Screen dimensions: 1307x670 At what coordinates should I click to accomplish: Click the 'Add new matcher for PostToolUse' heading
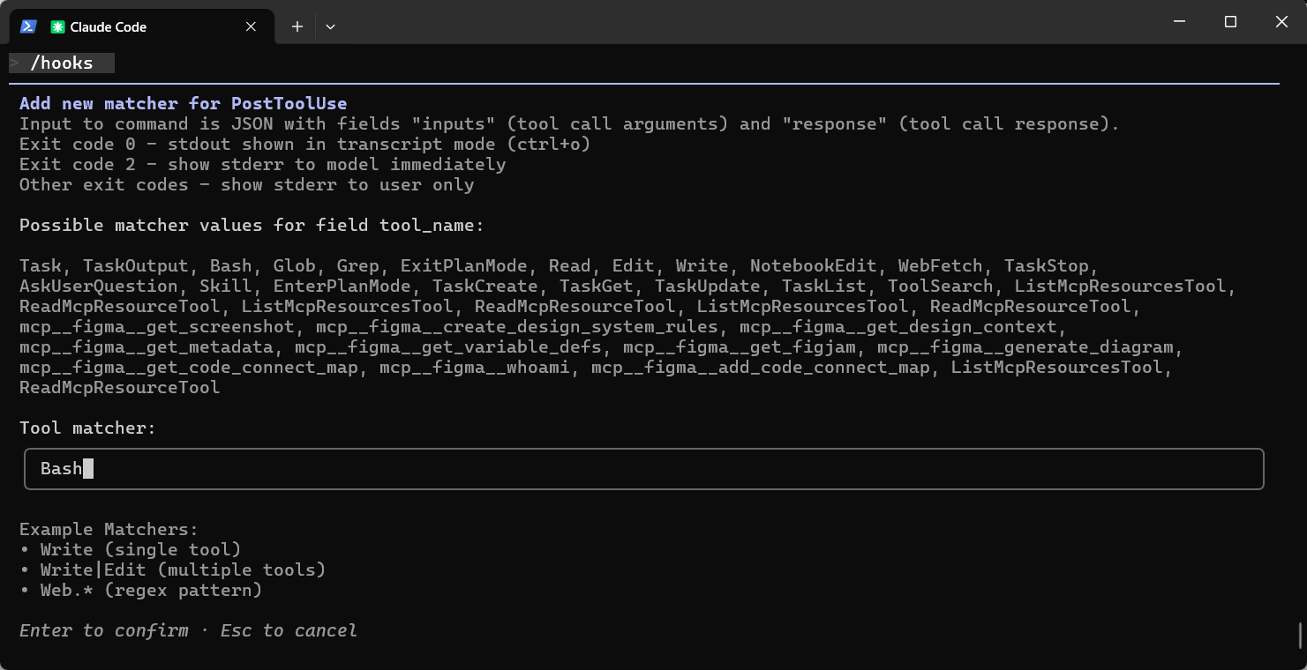click(x=183, y=103)
